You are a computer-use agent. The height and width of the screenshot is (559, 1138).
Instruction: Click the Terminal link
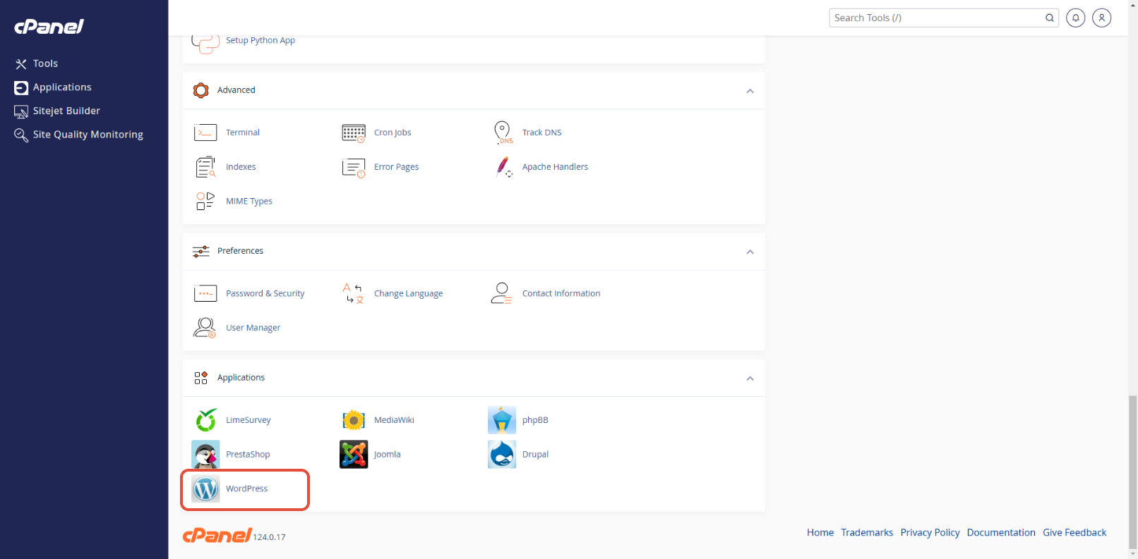[x=243, y=133]
